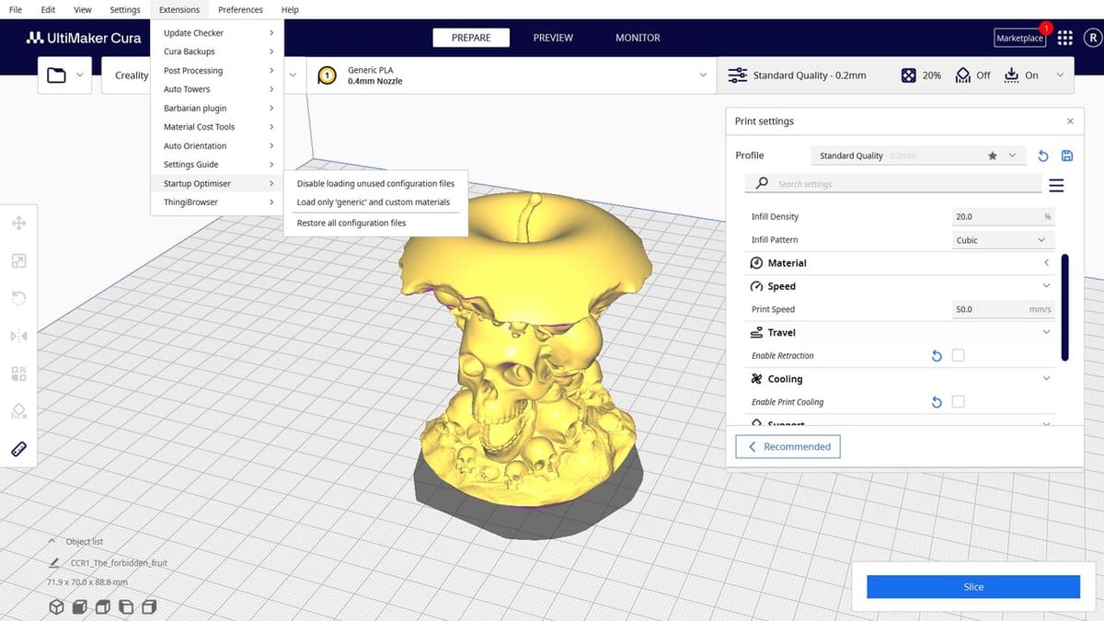Select the Rotate tool in left toolbar
Image resolution: width=1104 pixels, height=621 pixels.
(18, 298)
